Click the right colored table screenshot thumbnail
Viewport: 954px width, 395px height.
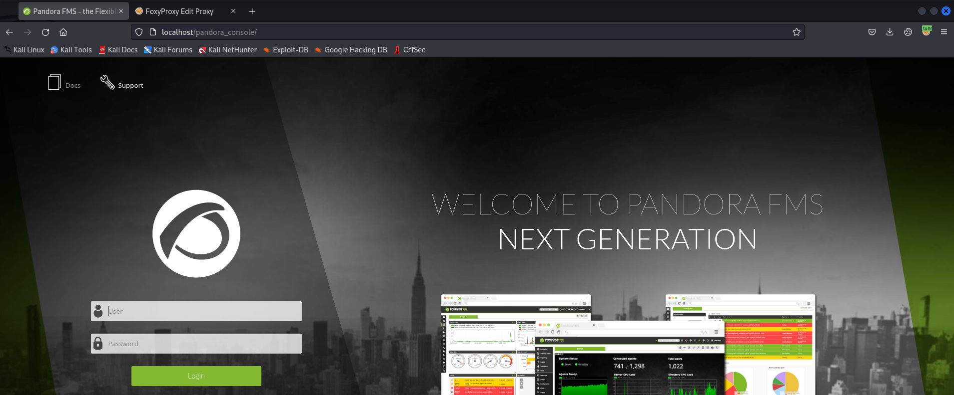tap(770, 344)
